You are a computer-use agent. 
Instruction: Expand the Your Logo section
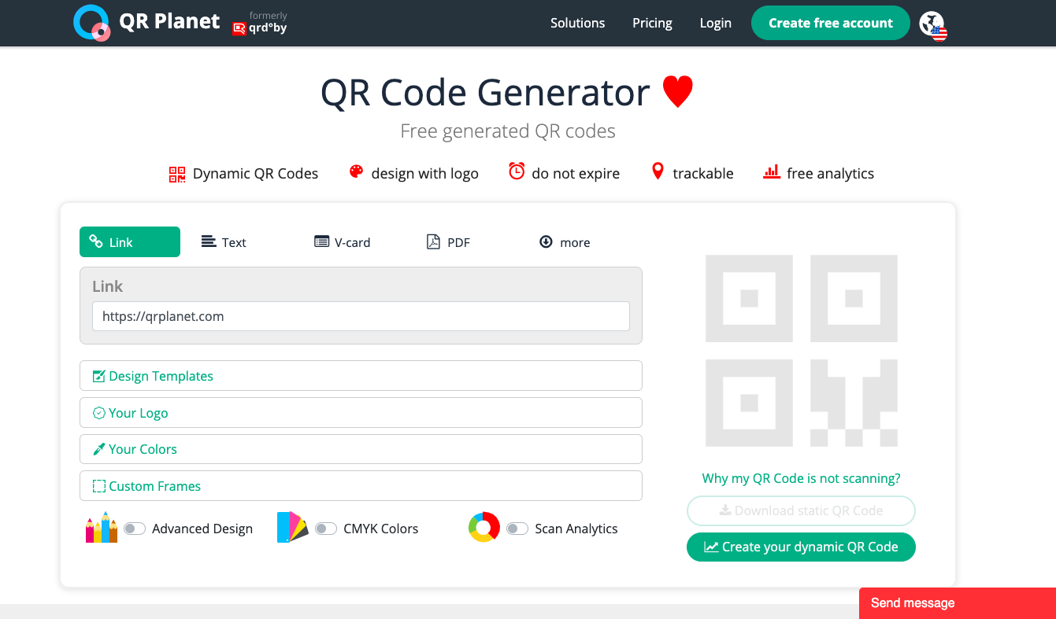[361, 413]
